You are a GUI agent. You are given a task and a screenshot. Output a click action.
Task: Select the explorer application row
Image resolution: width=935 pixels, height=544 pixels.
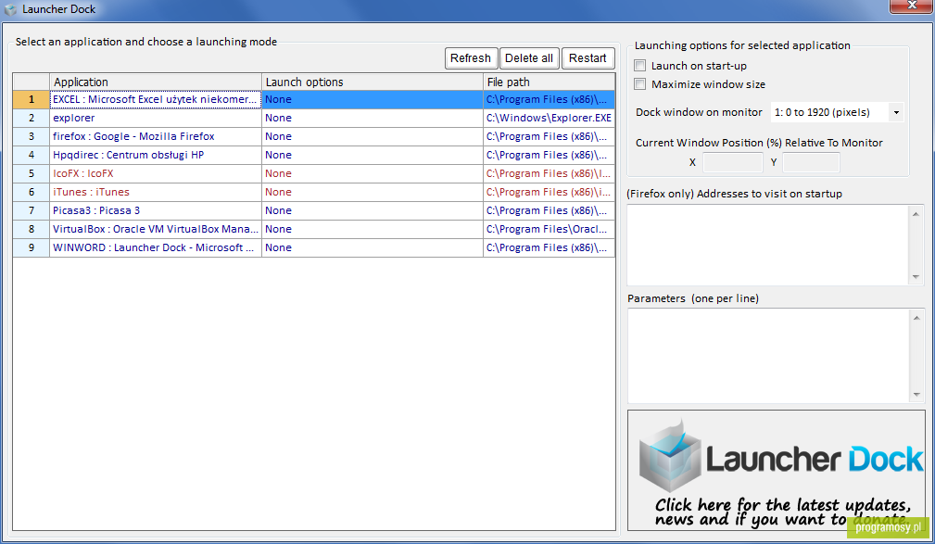[x=313, y=118]
